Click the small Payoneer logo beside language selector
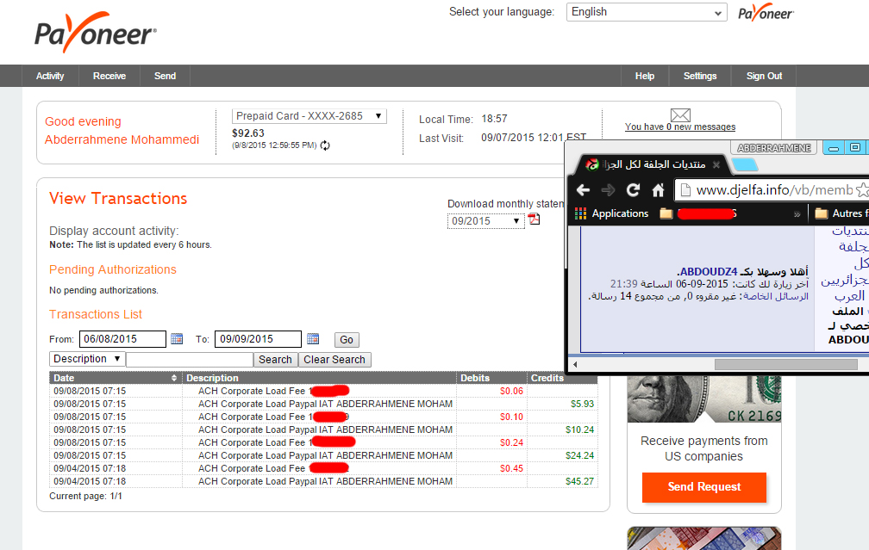 point(766,12)
